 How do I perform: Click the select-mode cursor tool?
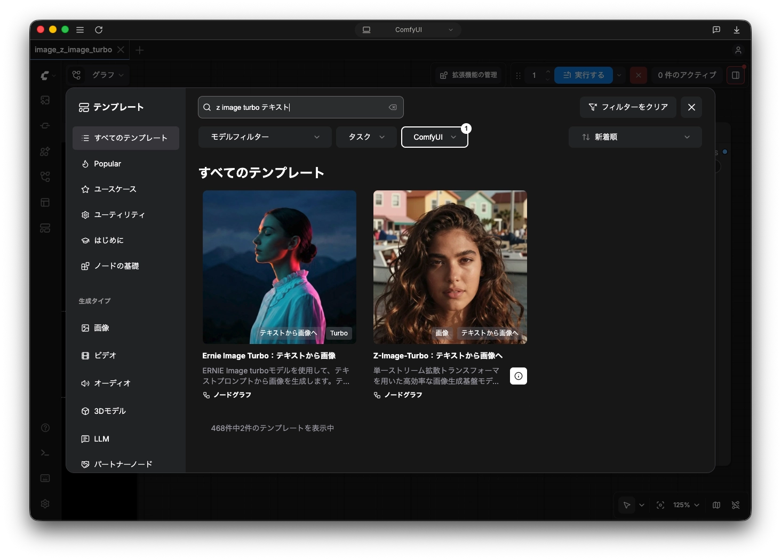pos(627,505)
